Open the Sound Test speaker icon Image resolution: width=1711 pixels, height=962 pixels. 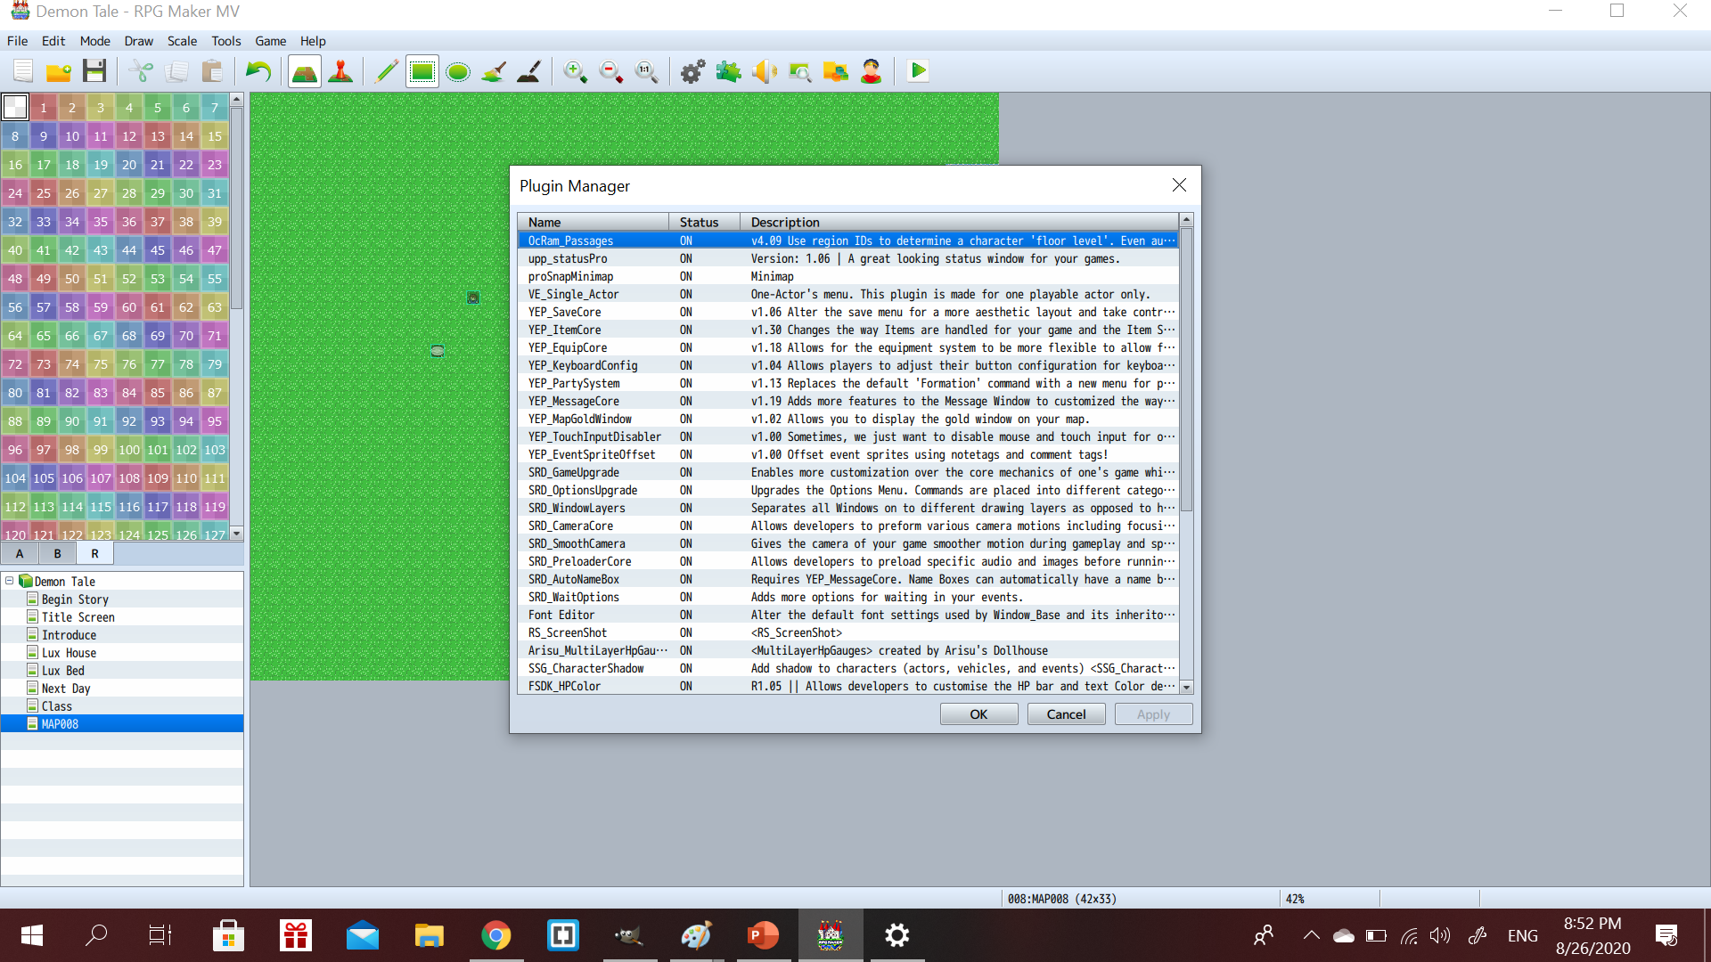point(765,71)
